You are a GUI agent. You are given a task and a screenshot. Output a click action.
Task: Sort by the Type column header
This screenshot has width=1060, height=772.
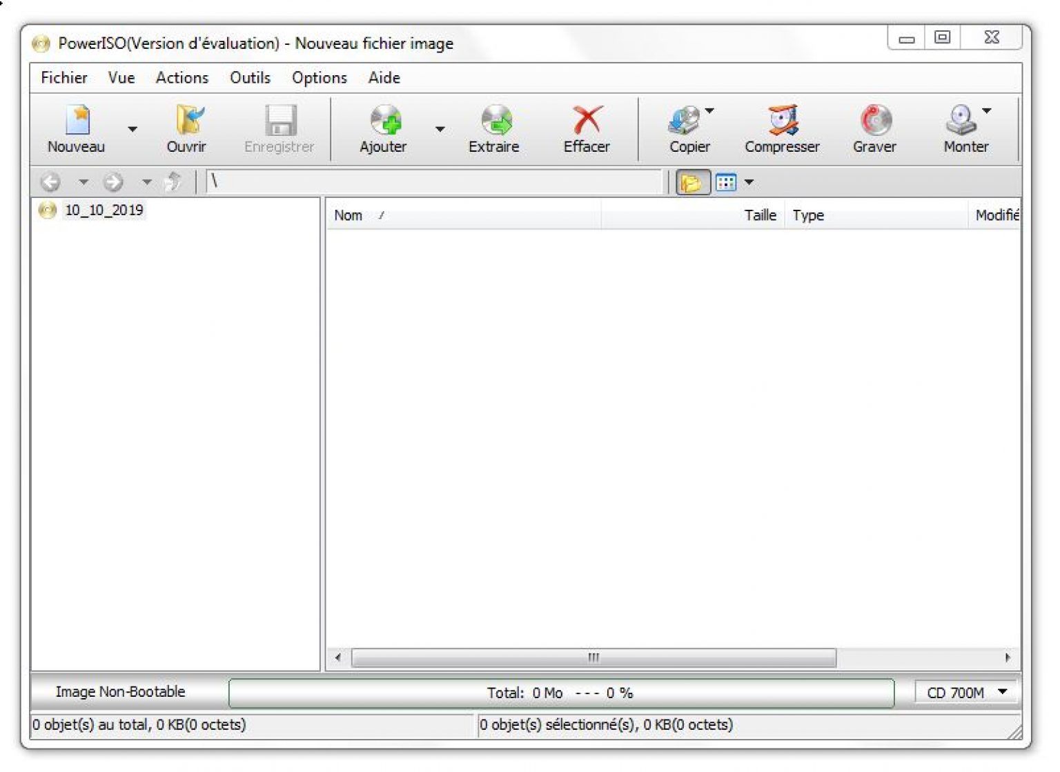876,215
